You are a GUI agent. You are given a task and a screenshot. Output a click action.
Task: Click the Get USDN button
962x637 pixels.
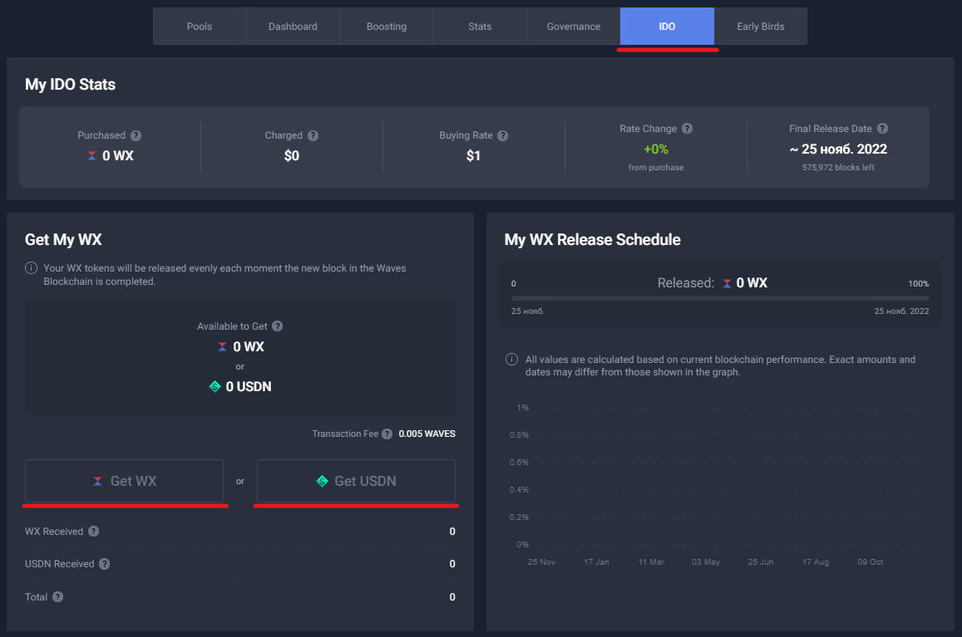(356, 481)
